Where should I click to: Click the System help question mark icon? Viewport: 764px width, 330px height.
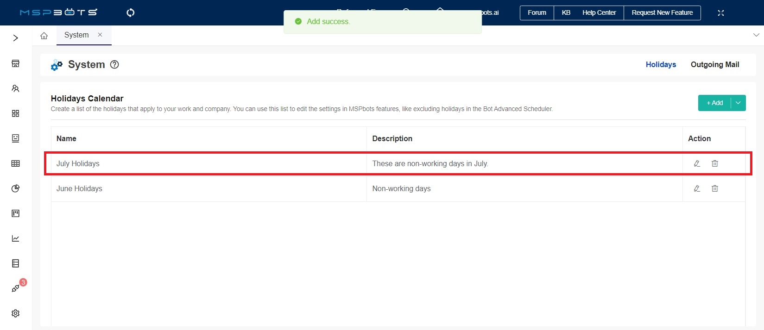[114, 65]
